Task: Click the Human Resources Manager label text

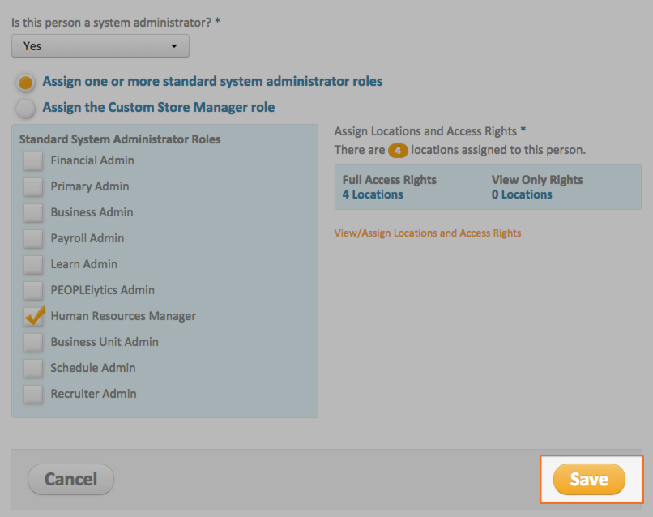Action: 123,316
